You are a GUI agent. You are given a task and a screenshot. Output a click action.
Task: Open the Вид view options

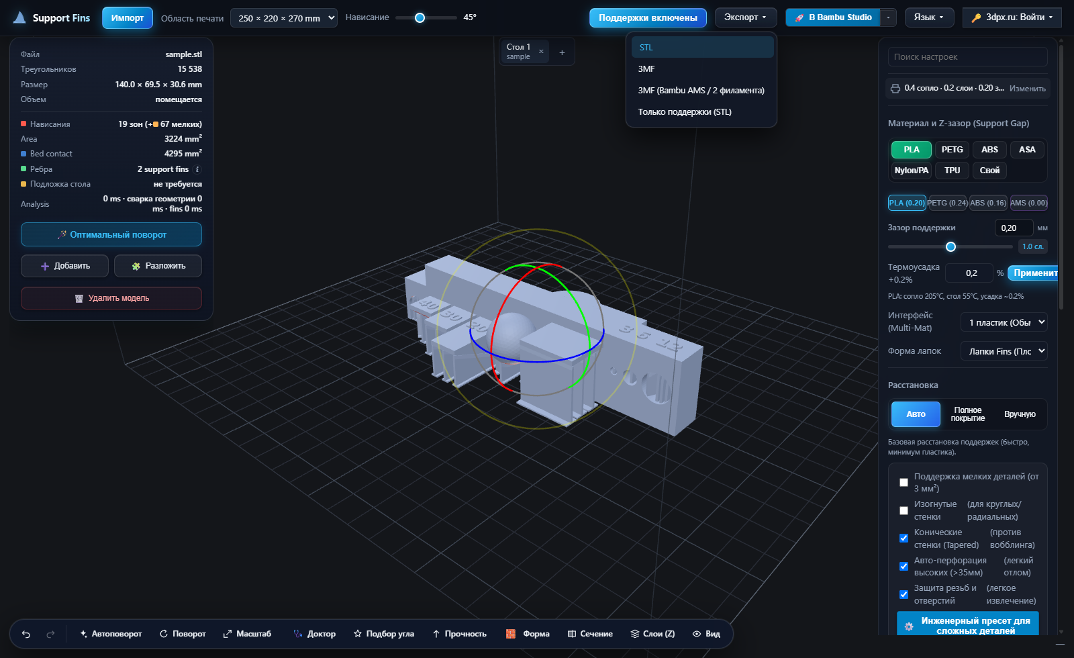[x=706, y=634]
